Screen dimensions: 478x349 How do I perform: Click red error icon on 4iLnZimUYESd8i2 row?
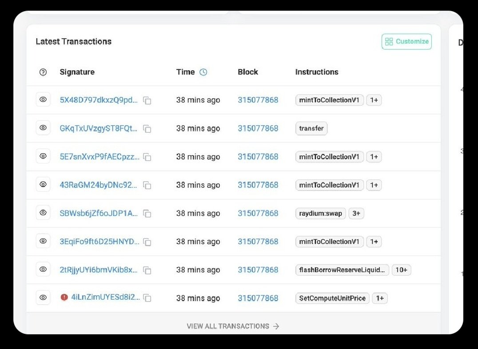tap(64, 297)
